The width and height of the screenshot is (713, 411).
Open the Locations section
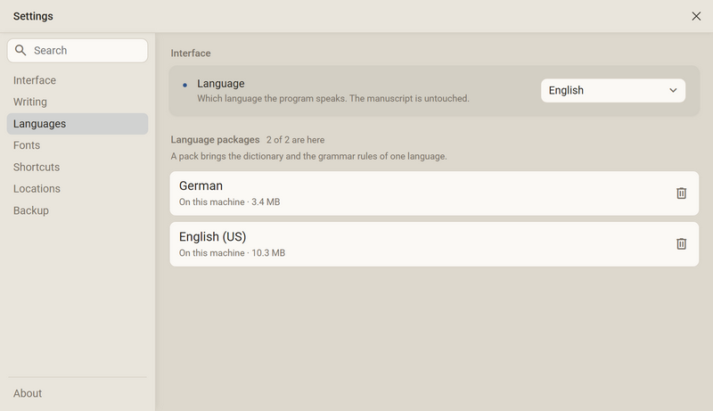(x=78, y=189)
